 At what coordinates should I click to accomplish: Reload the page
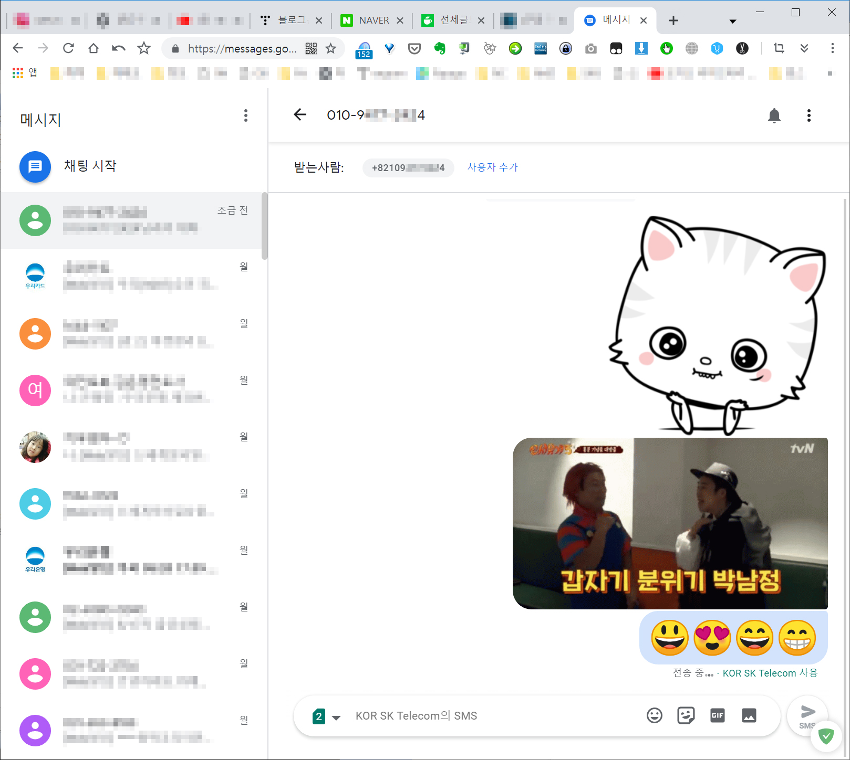pyautogui.click(x=68, y=48)
